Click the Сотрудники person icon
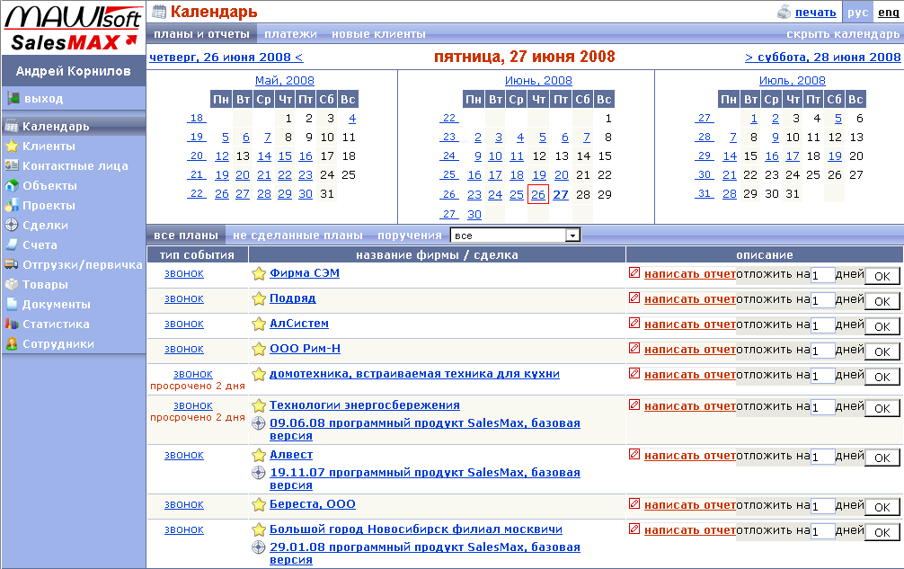This screenshot has width=904, height=569. coord(12,343)
